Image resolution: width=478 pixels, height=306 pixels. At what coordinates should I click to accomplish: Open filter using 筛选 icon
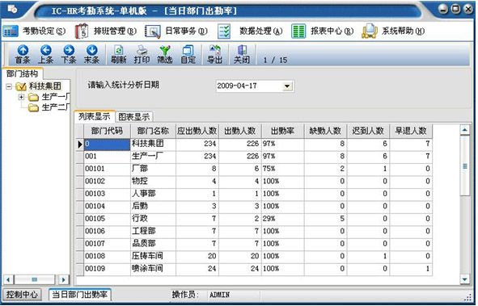pyautogui.click(x=165, y=54)
